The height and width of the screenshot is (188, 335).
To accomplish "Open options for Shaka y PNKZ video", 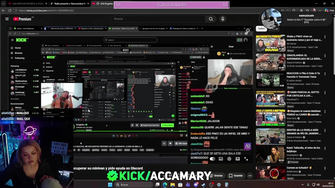I will point(325,37).
